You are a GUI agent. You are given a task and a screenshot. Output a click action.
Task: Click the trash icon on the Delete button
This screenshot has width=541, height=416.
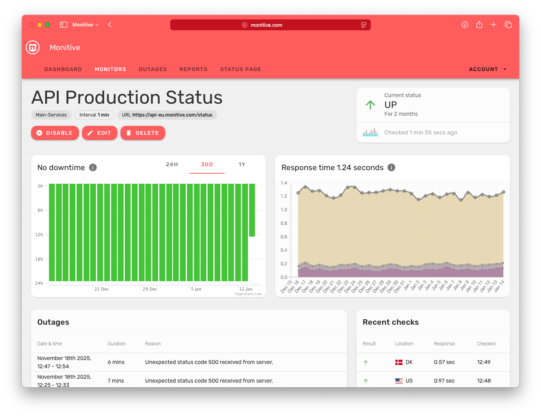[129, 133]
